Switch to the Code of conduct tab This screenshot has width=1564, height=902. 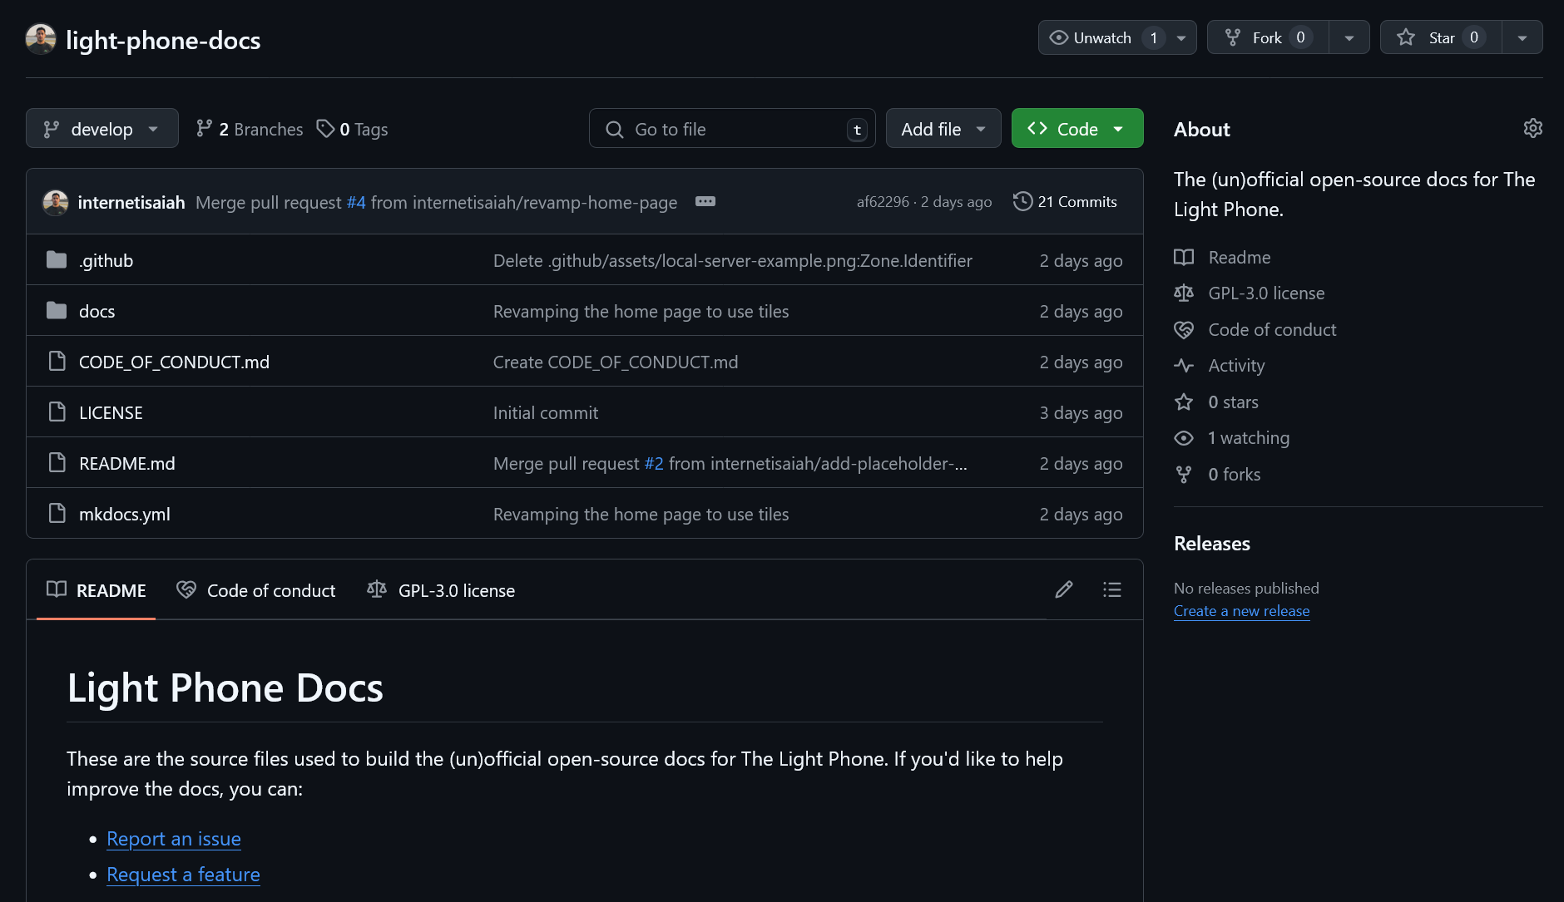point(256,590)
